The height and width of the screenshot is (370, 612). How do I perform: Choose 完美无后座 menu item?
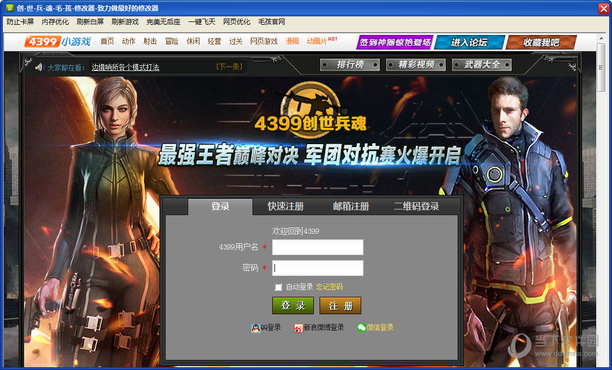click(163, 22)
